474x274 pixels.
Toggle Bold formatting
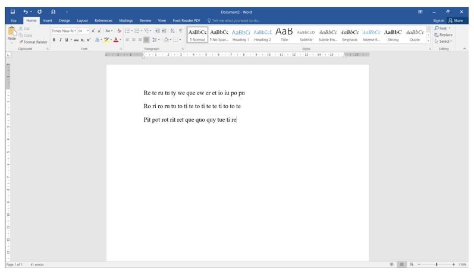coord(54,40)
